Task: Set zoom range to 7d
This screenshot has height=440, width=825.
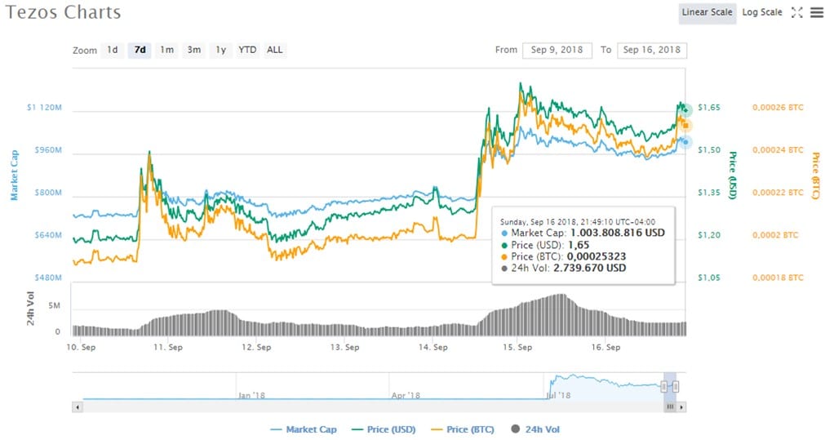Action: pos(140,50)
